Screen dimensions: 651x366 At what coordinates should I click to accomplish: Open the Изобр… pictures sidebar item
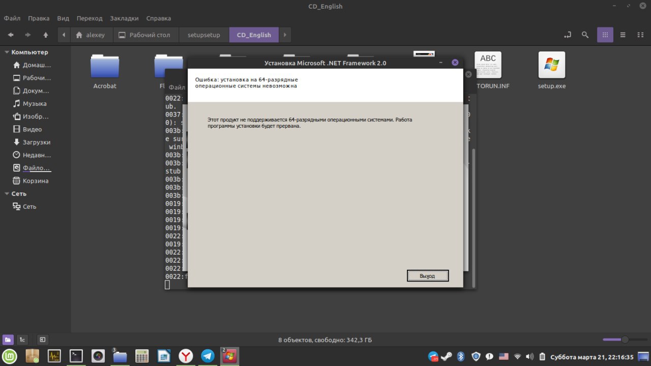coord(32,116)
